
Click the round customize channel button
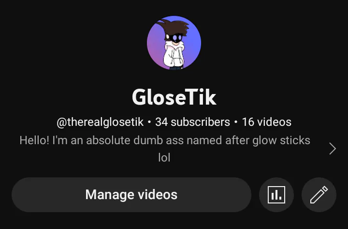319,195
